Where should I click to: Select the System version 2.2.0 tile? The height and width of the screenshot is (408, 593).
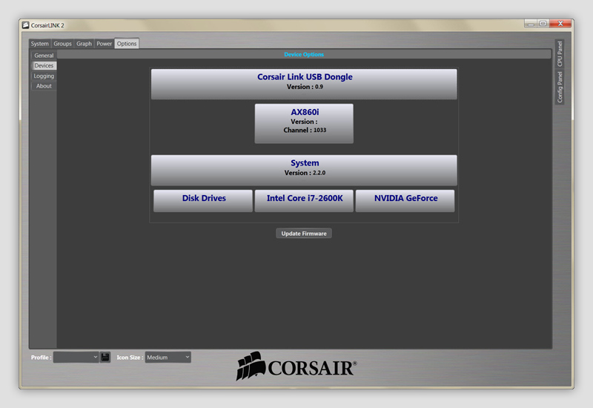coord(304,170)
